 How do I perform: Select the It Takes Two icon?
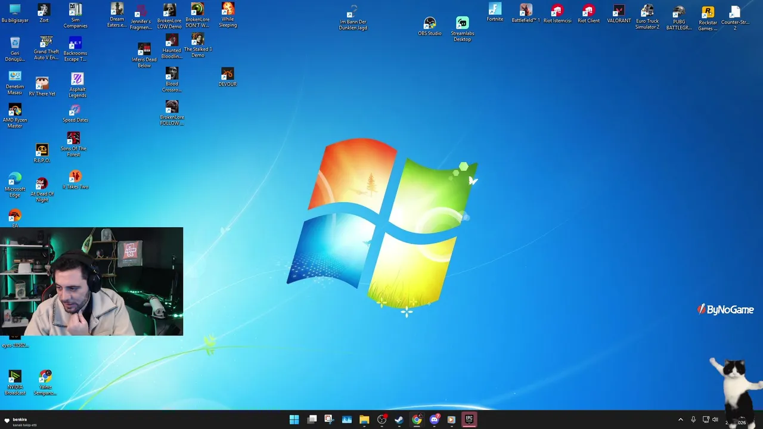click(75, 180)
